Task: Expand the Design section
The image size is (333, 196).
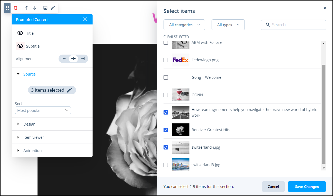Action: coord(29,124)
